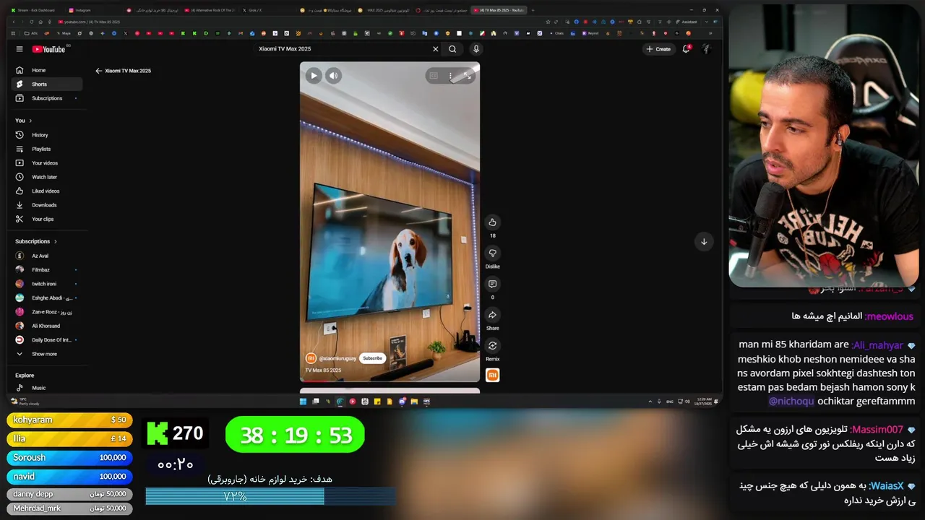Open the ADs bookmarks folder
The height and width of the screenshot is (520, 925).
coord(32,33)
